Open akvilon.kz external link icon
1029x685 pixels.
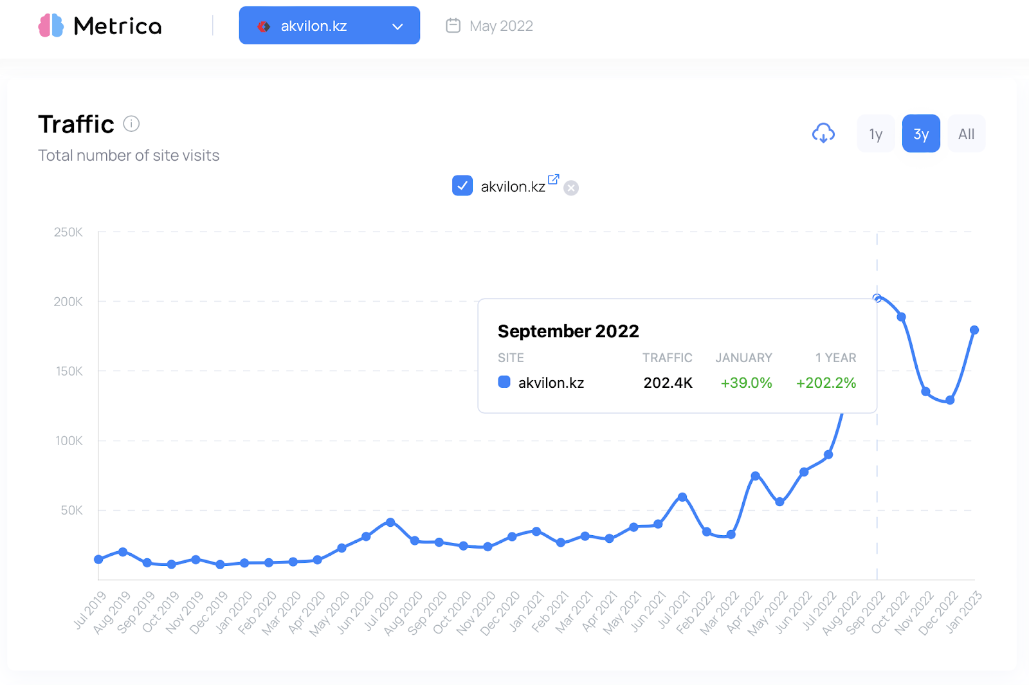(553, 179)
